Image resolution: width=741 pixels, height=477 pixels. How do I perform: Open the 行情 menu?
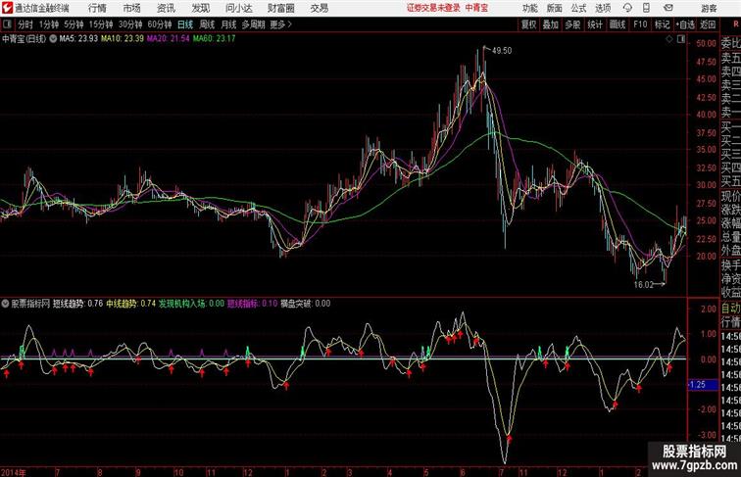click(97, 8)
